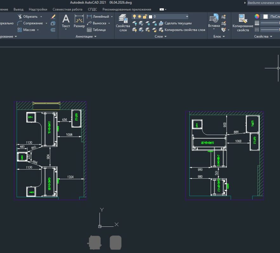The height and width of the screenshot is (253, 280).
Task: Click the Обрезать trim tool
Action: pyautogui.click(x=28, y=16)
